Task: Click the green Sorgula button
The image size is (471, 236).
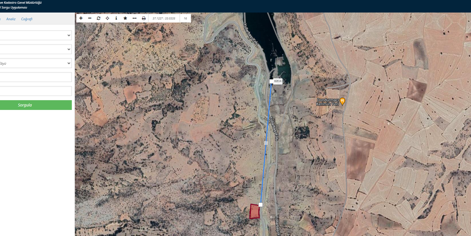Action: pyautogui.click(x=36, y=105)
